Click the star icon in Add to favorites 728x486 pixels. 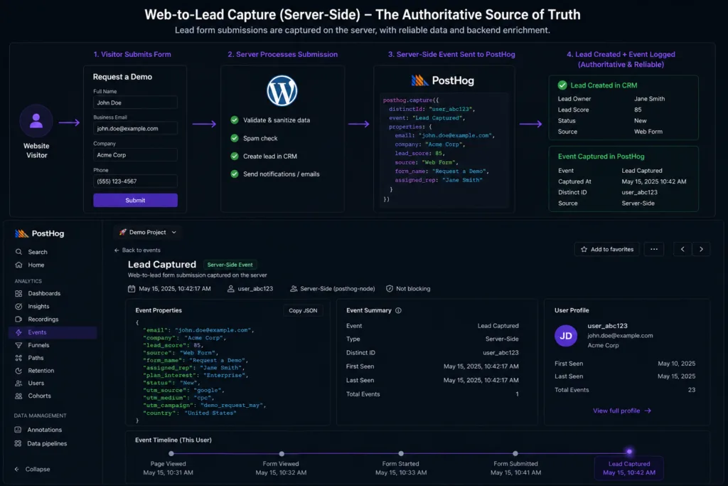584,250
